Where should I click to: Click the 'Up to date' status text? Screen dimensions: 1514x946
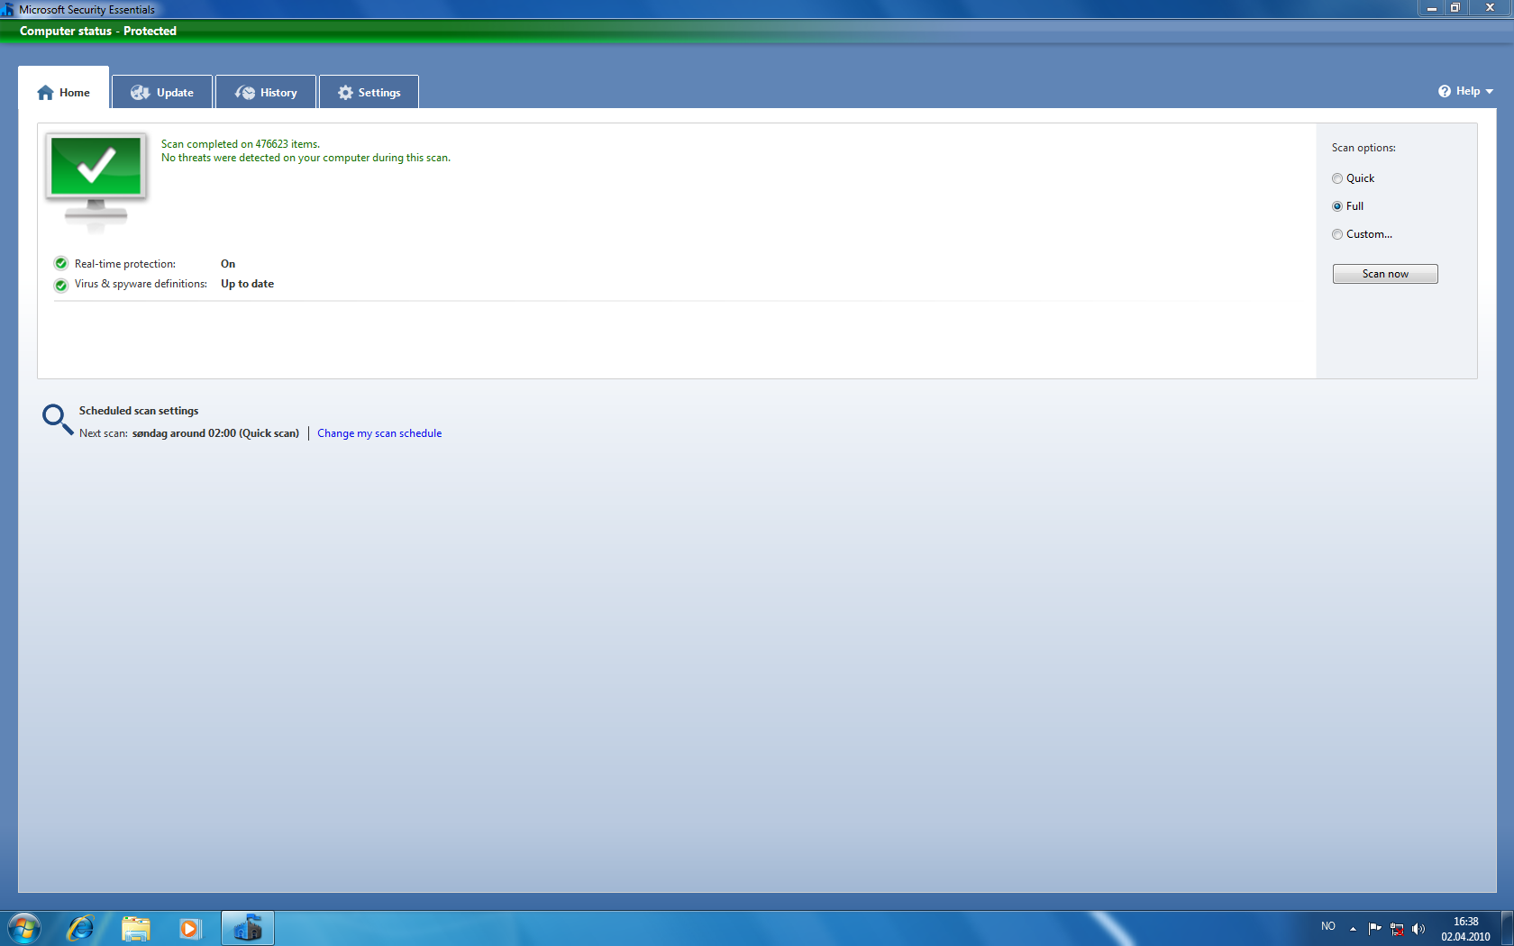pos(247,284)
